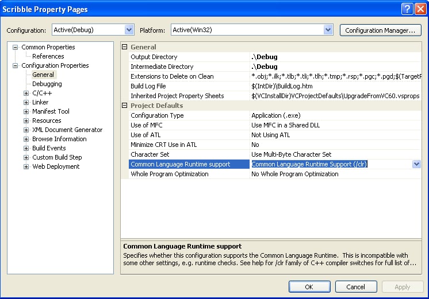The height and width of the screenshot is (299, 429).
Task: Select the Configuration Type property
Action: pyautogui.click(x=157, y=115)
